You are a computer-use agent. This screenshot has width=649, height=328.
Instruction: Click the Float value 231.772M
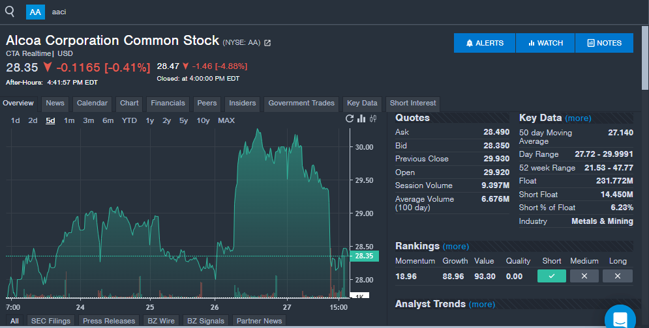pos(614,181)
